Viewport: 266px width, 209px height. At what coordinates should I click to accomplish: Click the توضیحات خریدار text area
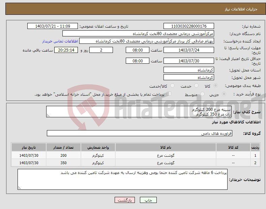(122, 179)
